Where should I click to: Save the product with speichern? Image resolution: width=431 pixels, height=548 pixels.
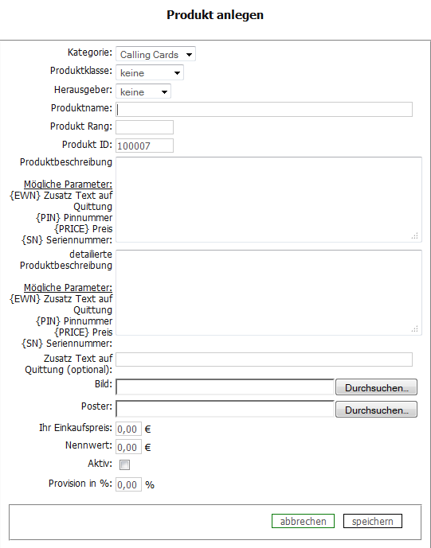coord(373,521)
